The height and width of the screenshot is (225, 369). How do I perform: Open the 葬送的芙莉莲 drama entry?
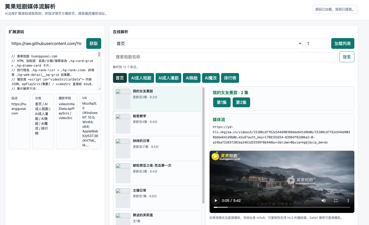157,218
